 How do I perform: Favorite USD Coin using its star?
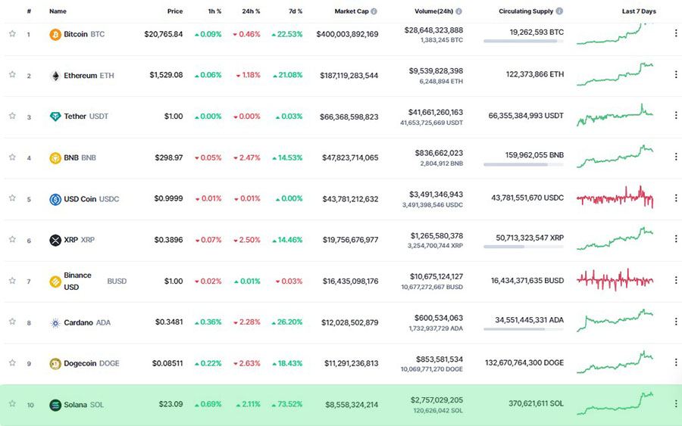click(12, 197)
